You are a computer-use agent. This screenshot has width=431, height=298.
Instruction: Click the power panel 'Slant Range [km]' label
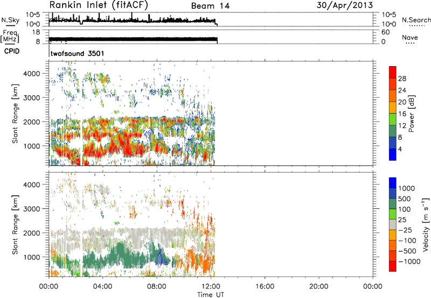pos(15,113)
